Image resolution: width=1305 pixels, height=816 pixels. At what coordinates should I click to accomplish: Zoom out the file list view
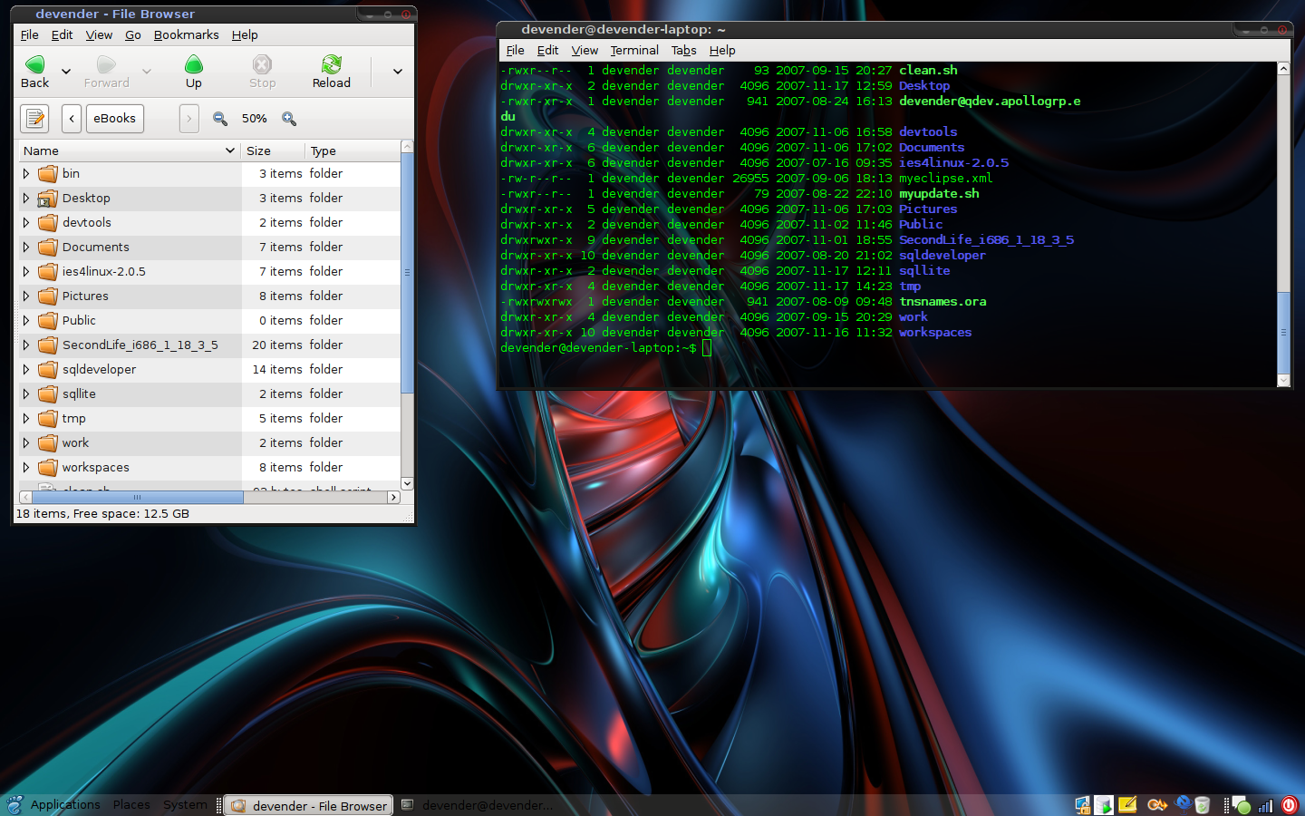(x=220, y=119)
